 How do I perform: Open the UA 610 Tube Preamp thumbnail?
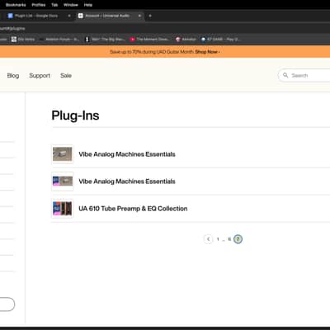(63, 209)
